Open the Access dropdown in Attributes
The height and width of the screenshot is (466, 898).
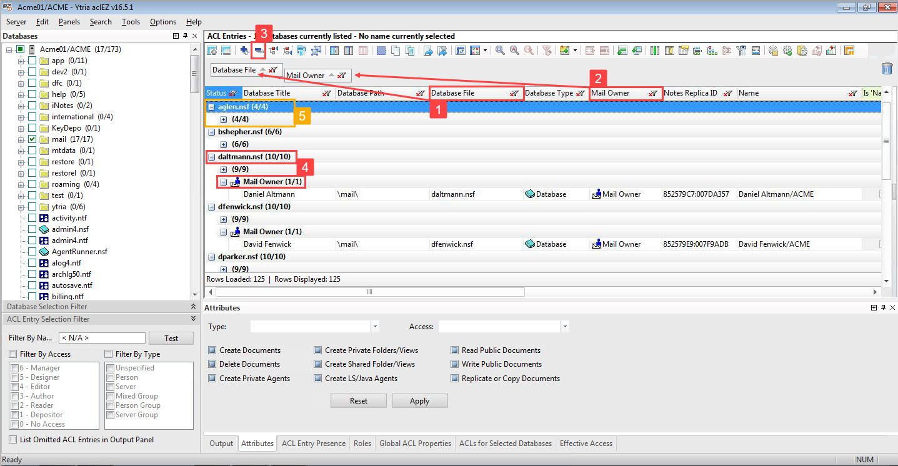(x=565, y=327)
